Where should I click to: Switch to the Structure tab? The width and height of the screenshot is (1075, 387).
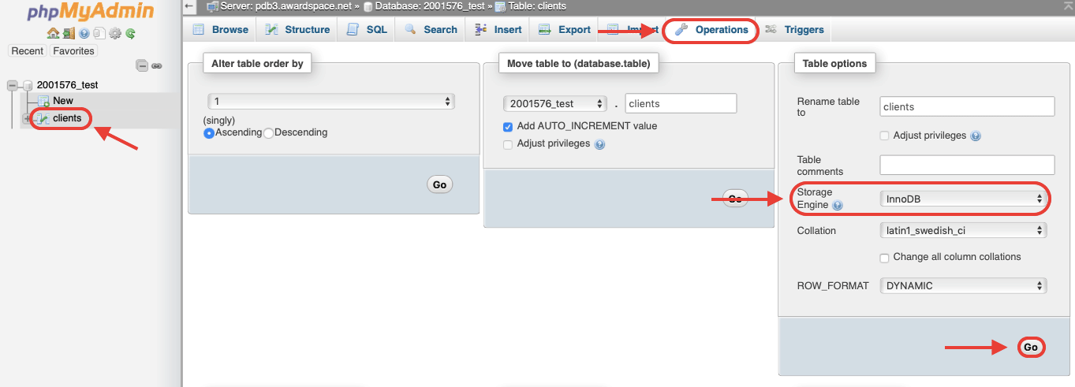(297, 30)
